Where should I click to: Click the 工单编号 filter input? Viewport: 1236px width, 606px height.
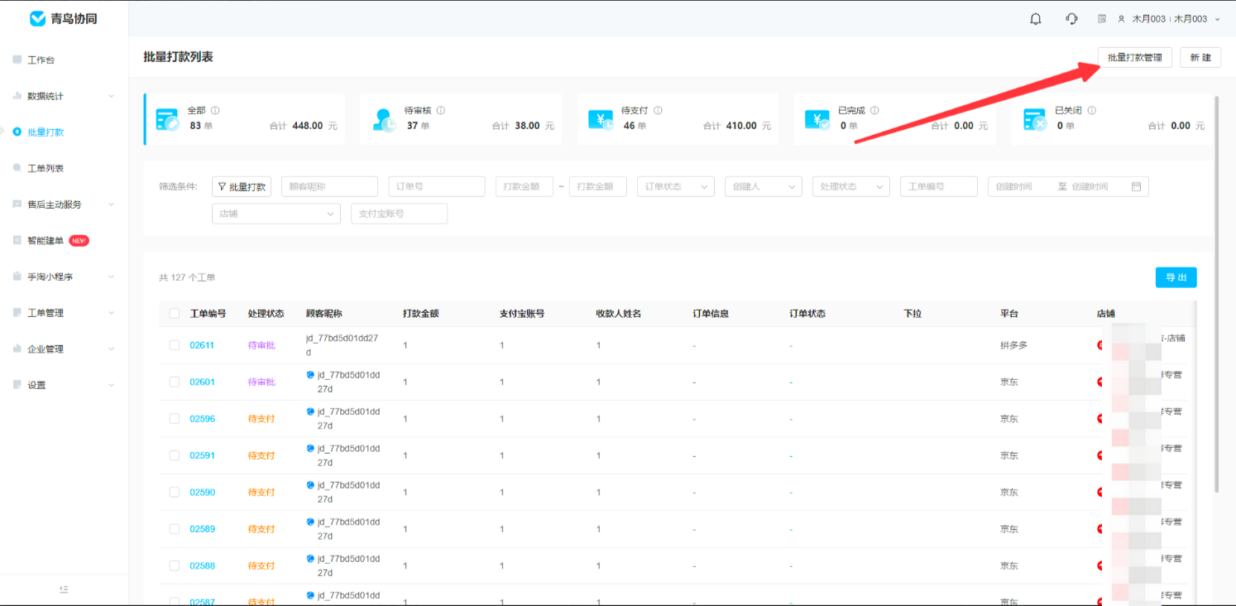coord(939,186)
